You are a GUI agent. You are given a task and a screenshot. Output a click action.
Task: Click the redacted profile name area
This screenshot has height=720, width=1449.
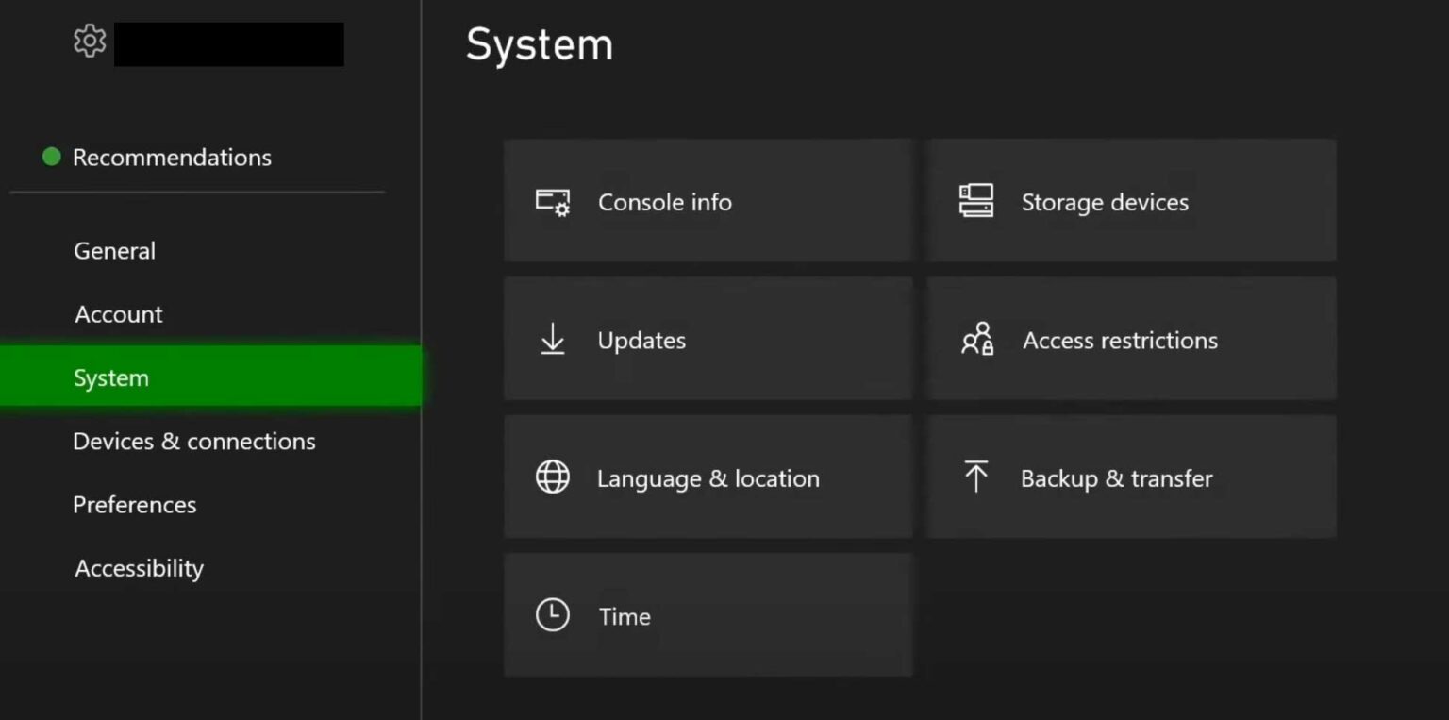pos(229,42)
